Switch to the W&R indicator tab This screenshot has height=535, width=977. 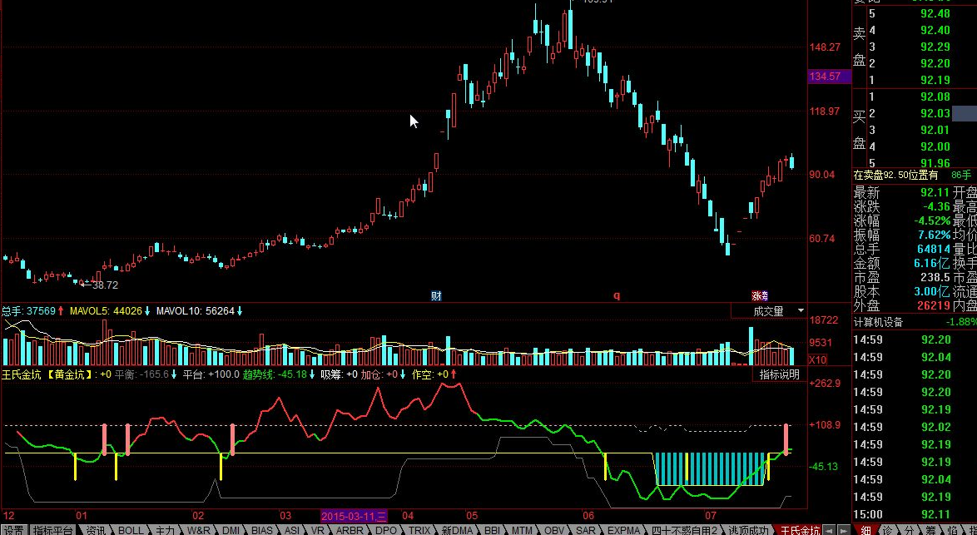(x=198, y=530)
